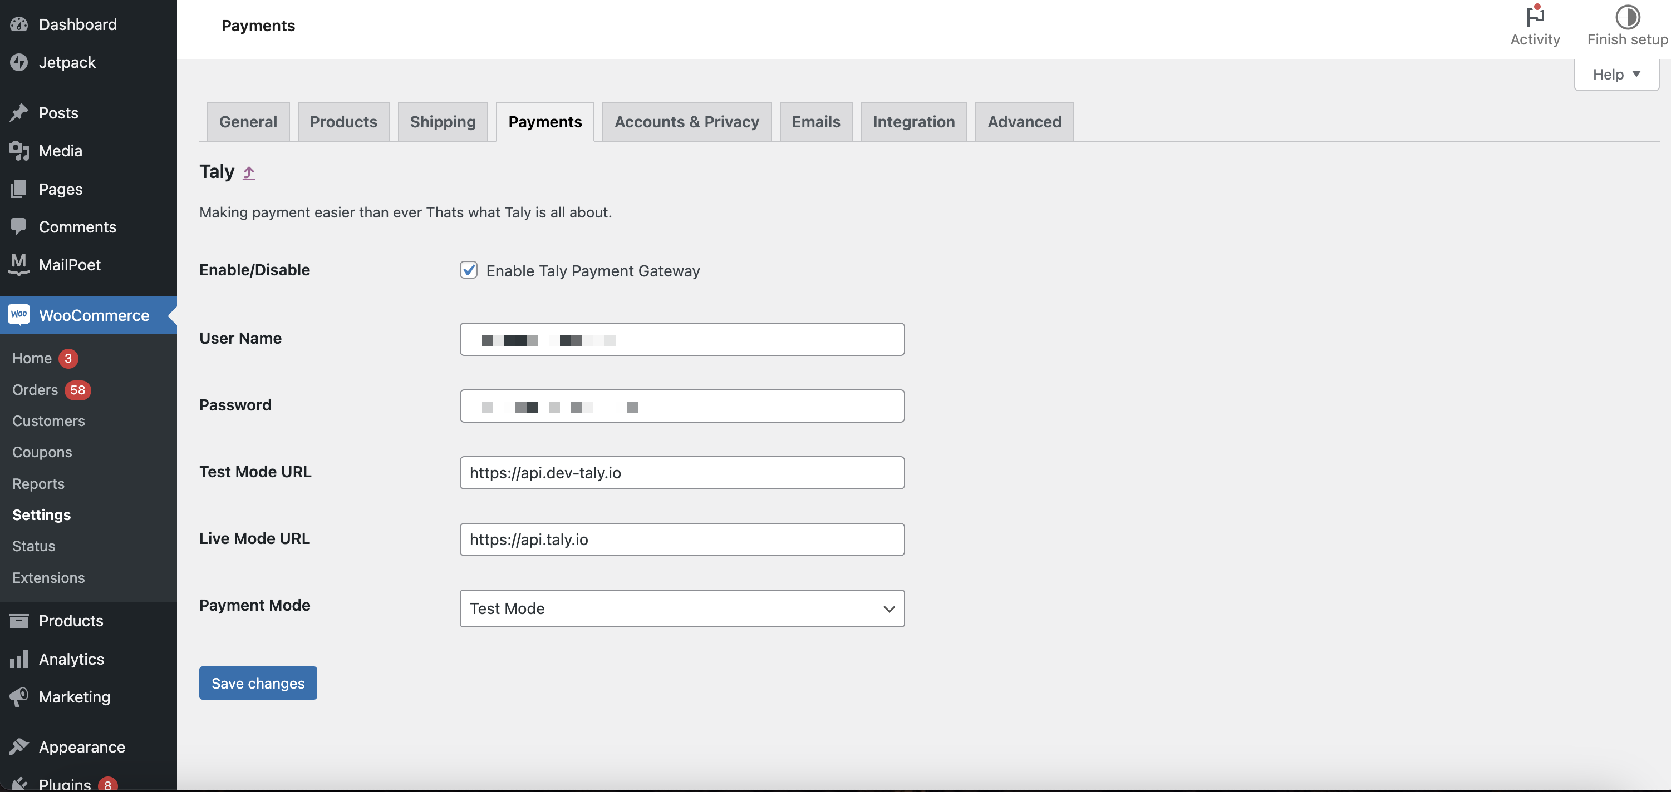Switch to the Shipping tab

tap(443, 122)
